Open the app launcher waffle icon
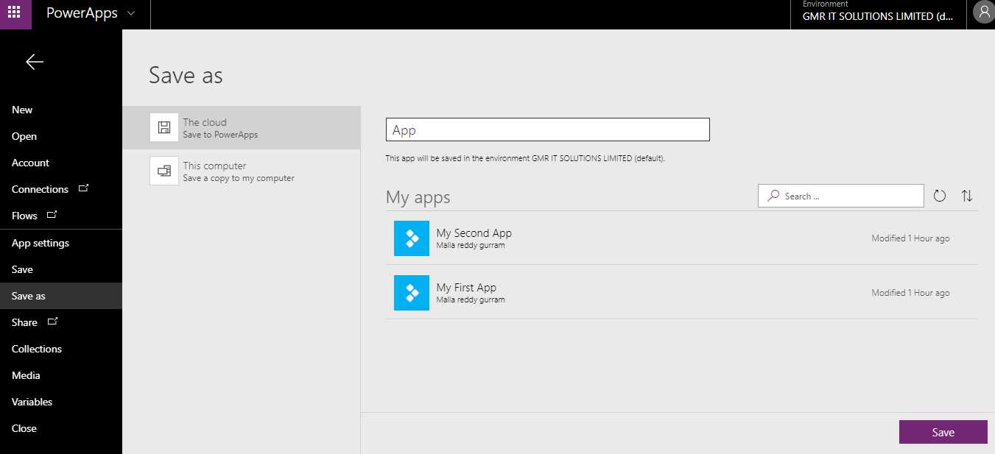The height and width of the screenshot is (454, 995). click(x=15, y=13)
